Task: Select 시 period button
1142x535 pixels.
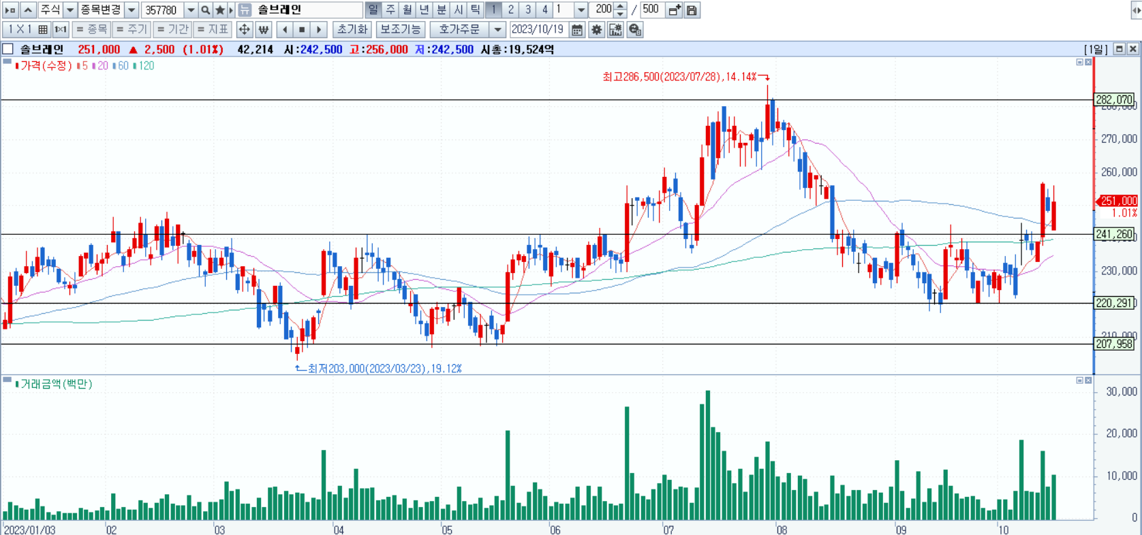Action: coord(459,10)
